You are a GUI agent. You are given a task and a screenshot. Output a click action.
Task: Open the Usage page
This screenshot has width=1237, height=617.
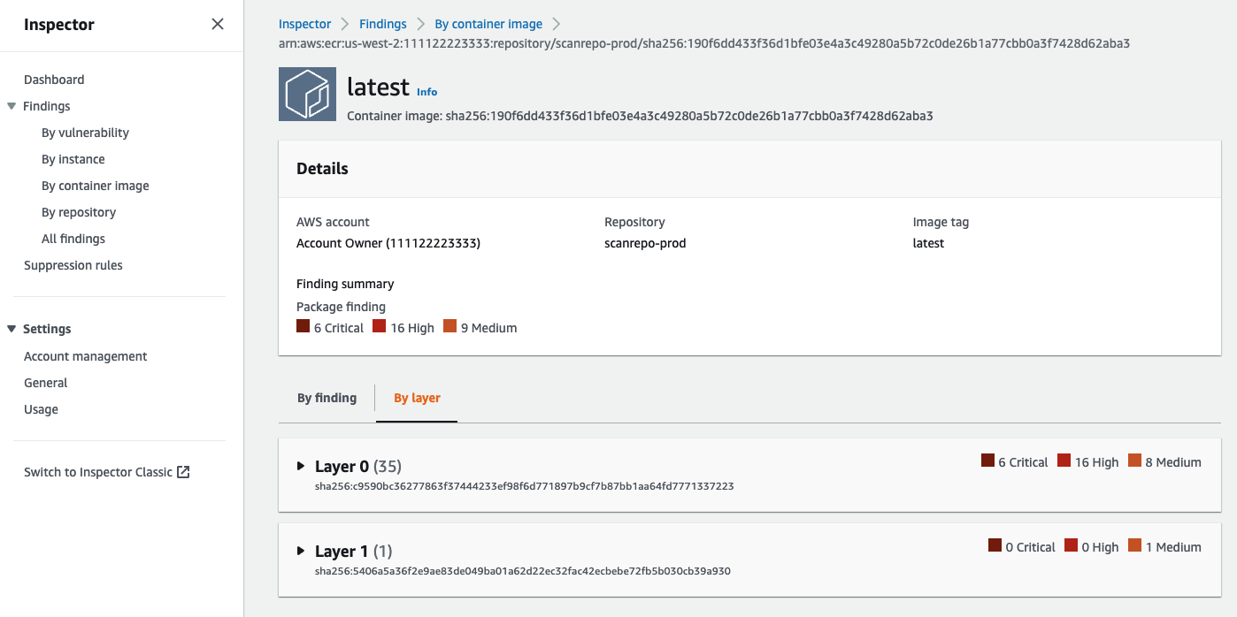pos(42,409)
